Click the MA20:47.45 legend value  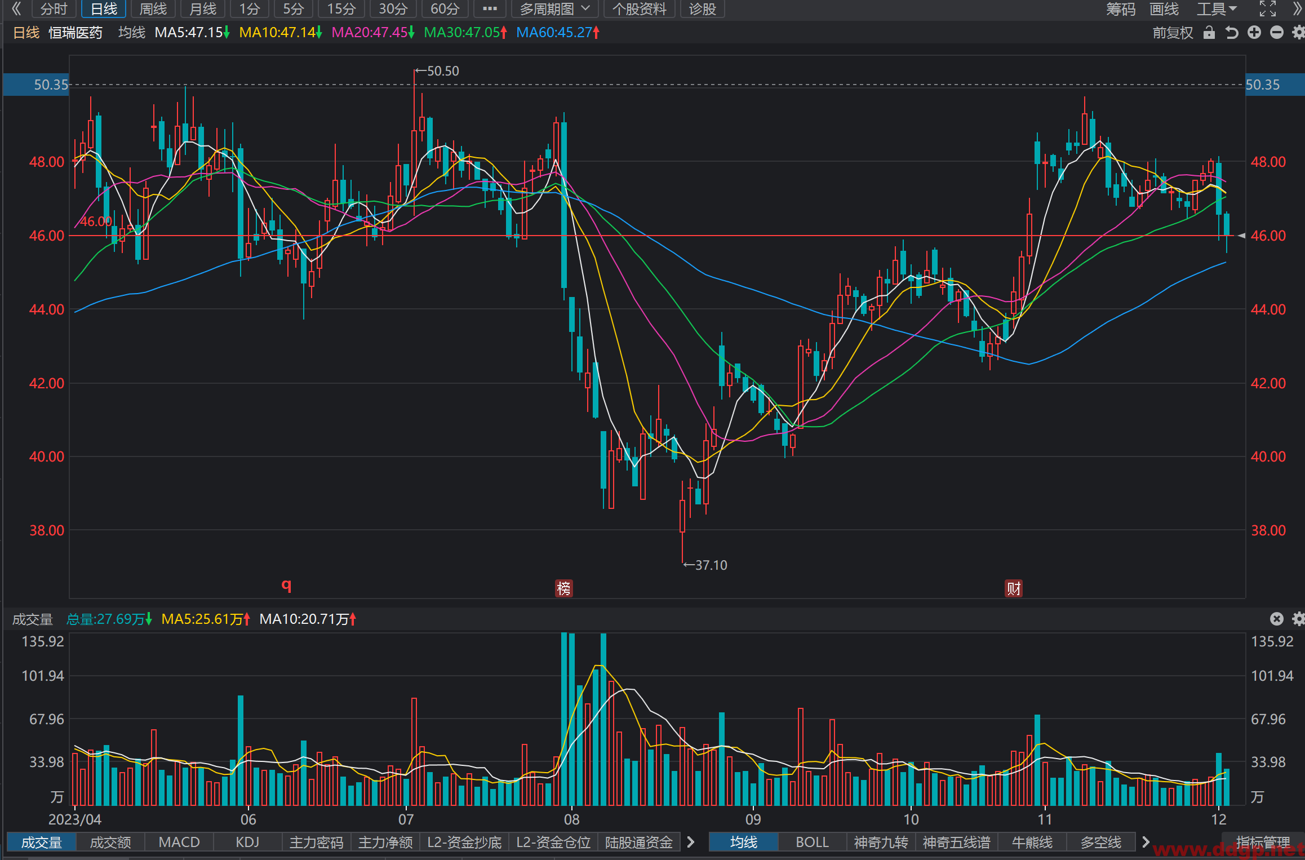click(x=373, y=33)
